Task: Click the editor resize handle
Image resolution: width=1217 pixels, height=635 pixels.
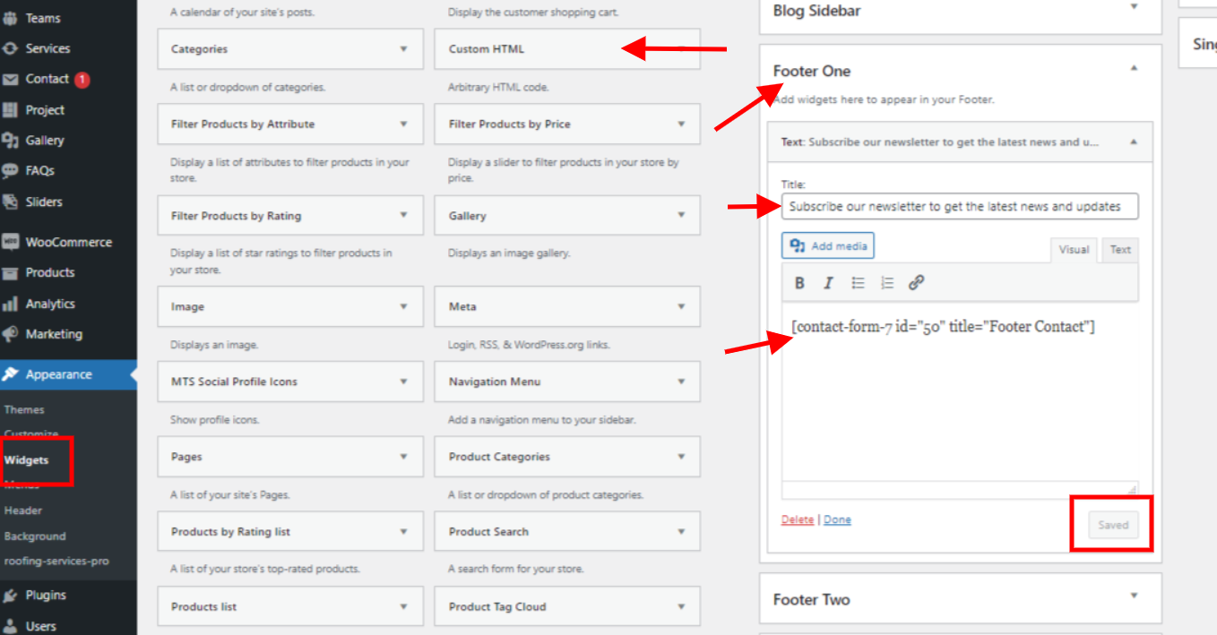Action: [x=1133, y=489]
